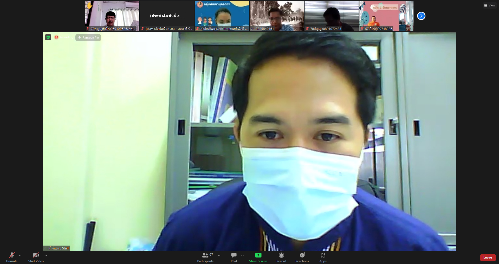Start Video camera toggle
The image size is (499, 264).
coord(36,257)
